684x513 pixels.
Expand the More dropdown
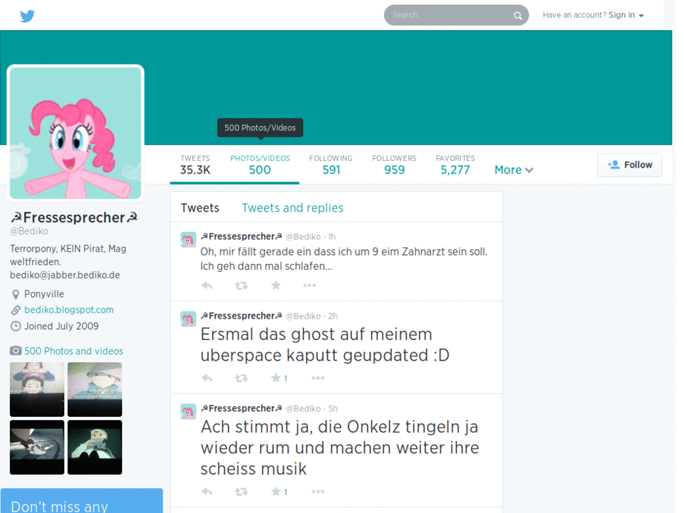(514, 170)
